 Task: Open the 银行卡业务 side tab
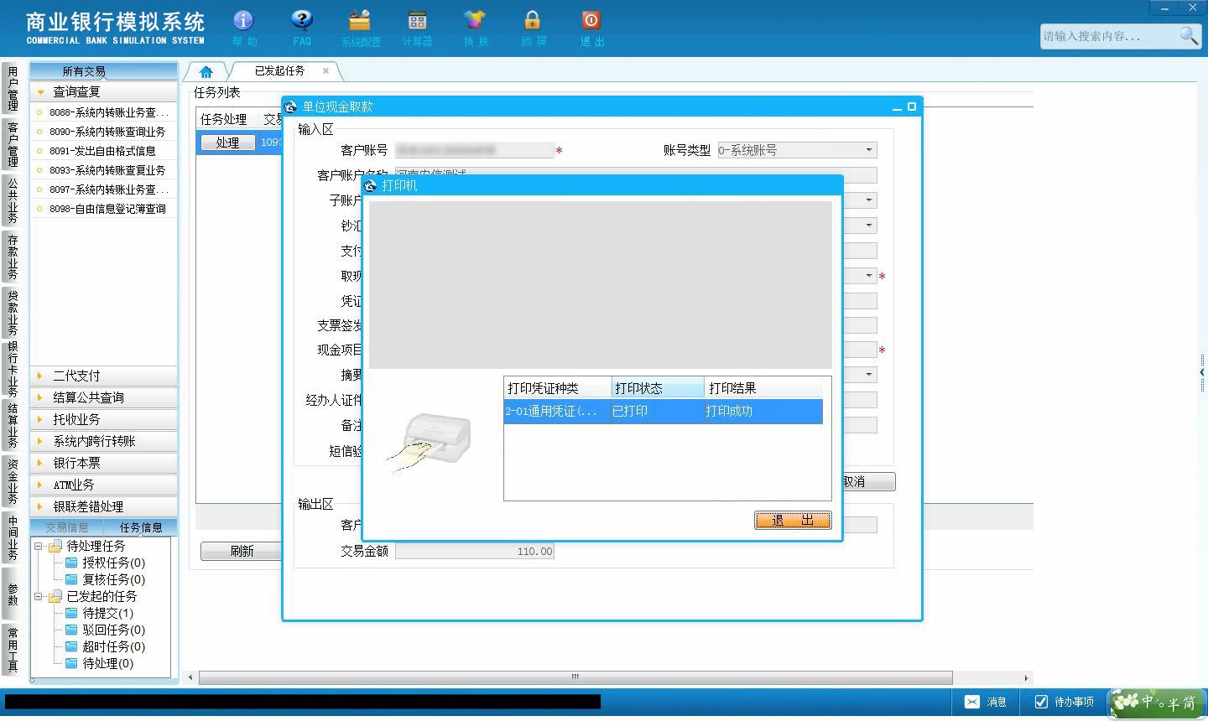(x=13, y=369)
